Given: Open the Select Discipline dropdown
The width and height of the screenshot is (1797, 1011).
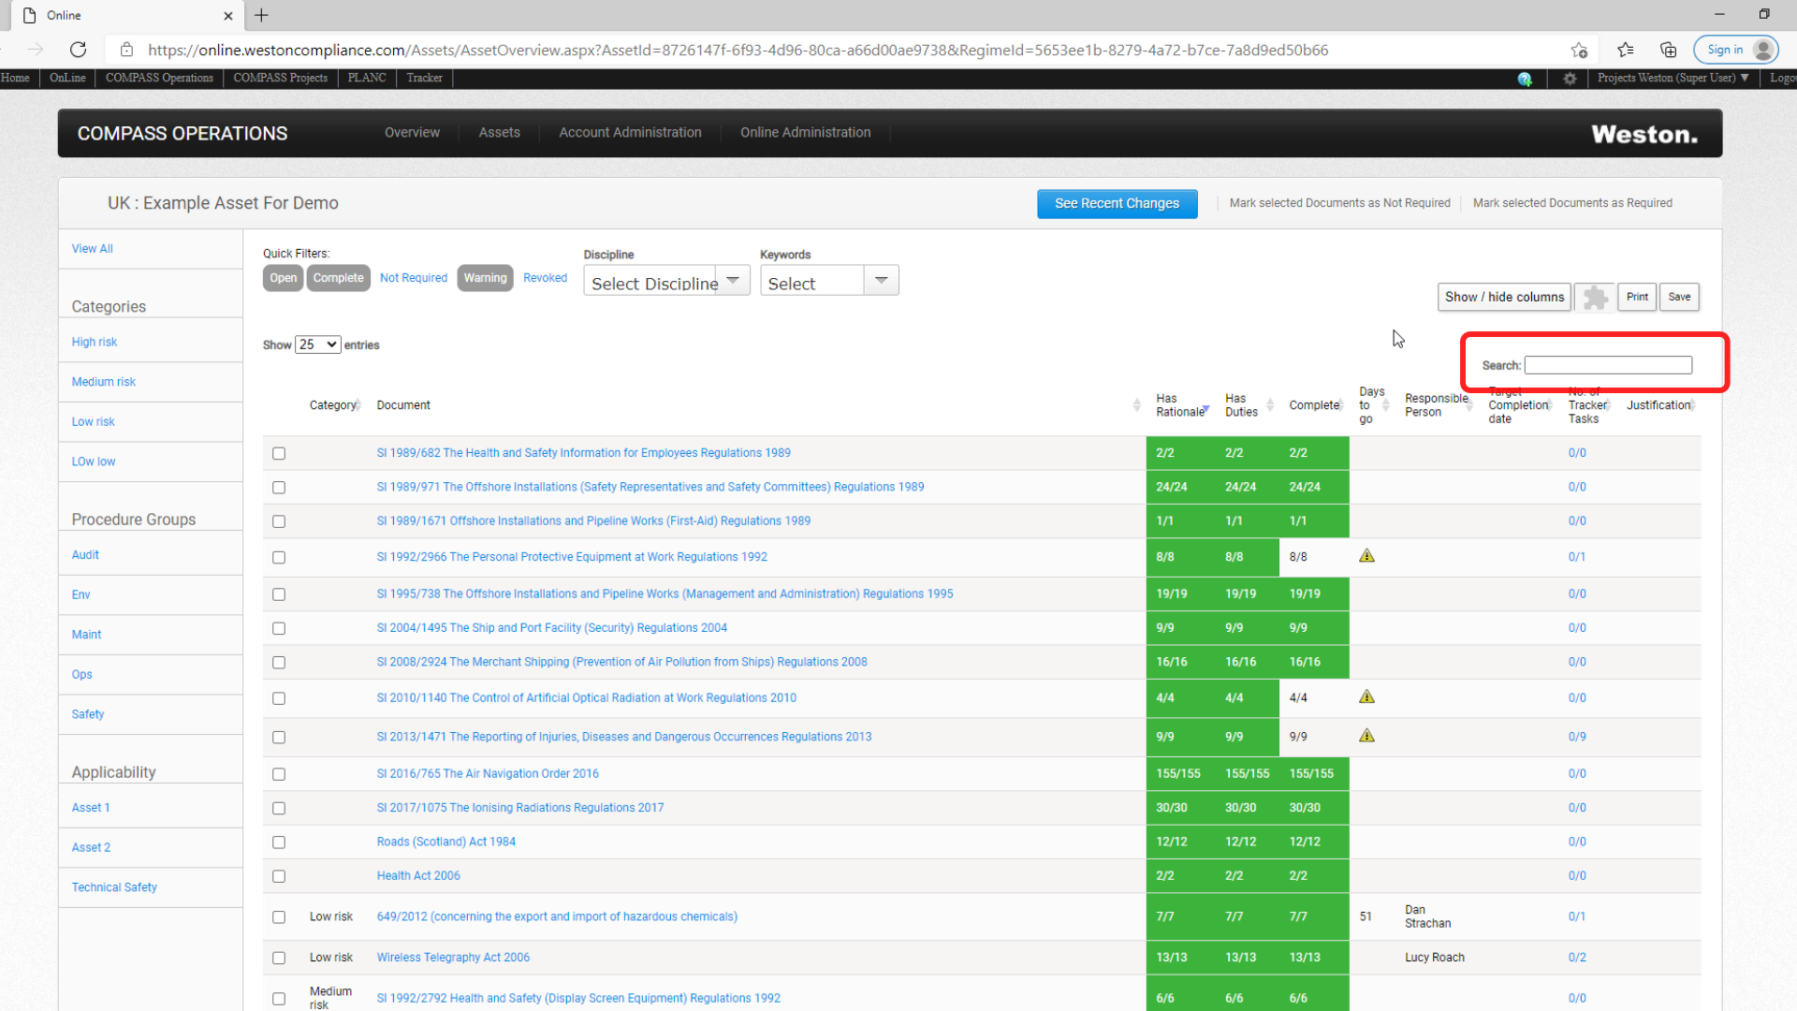Looking at the screenshot, I should (x=666, y=281).
